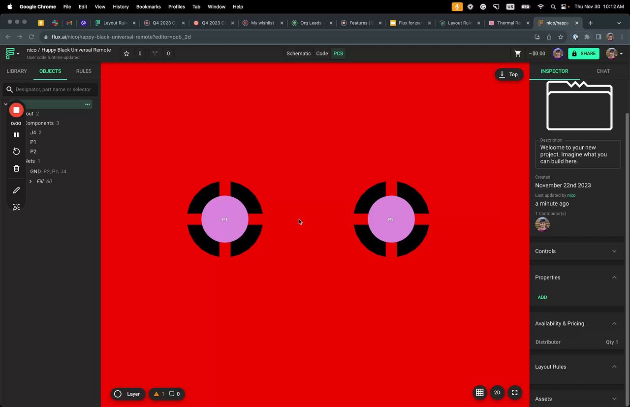
Task: Expand the Fill tree item
Action: click(31, 182)
